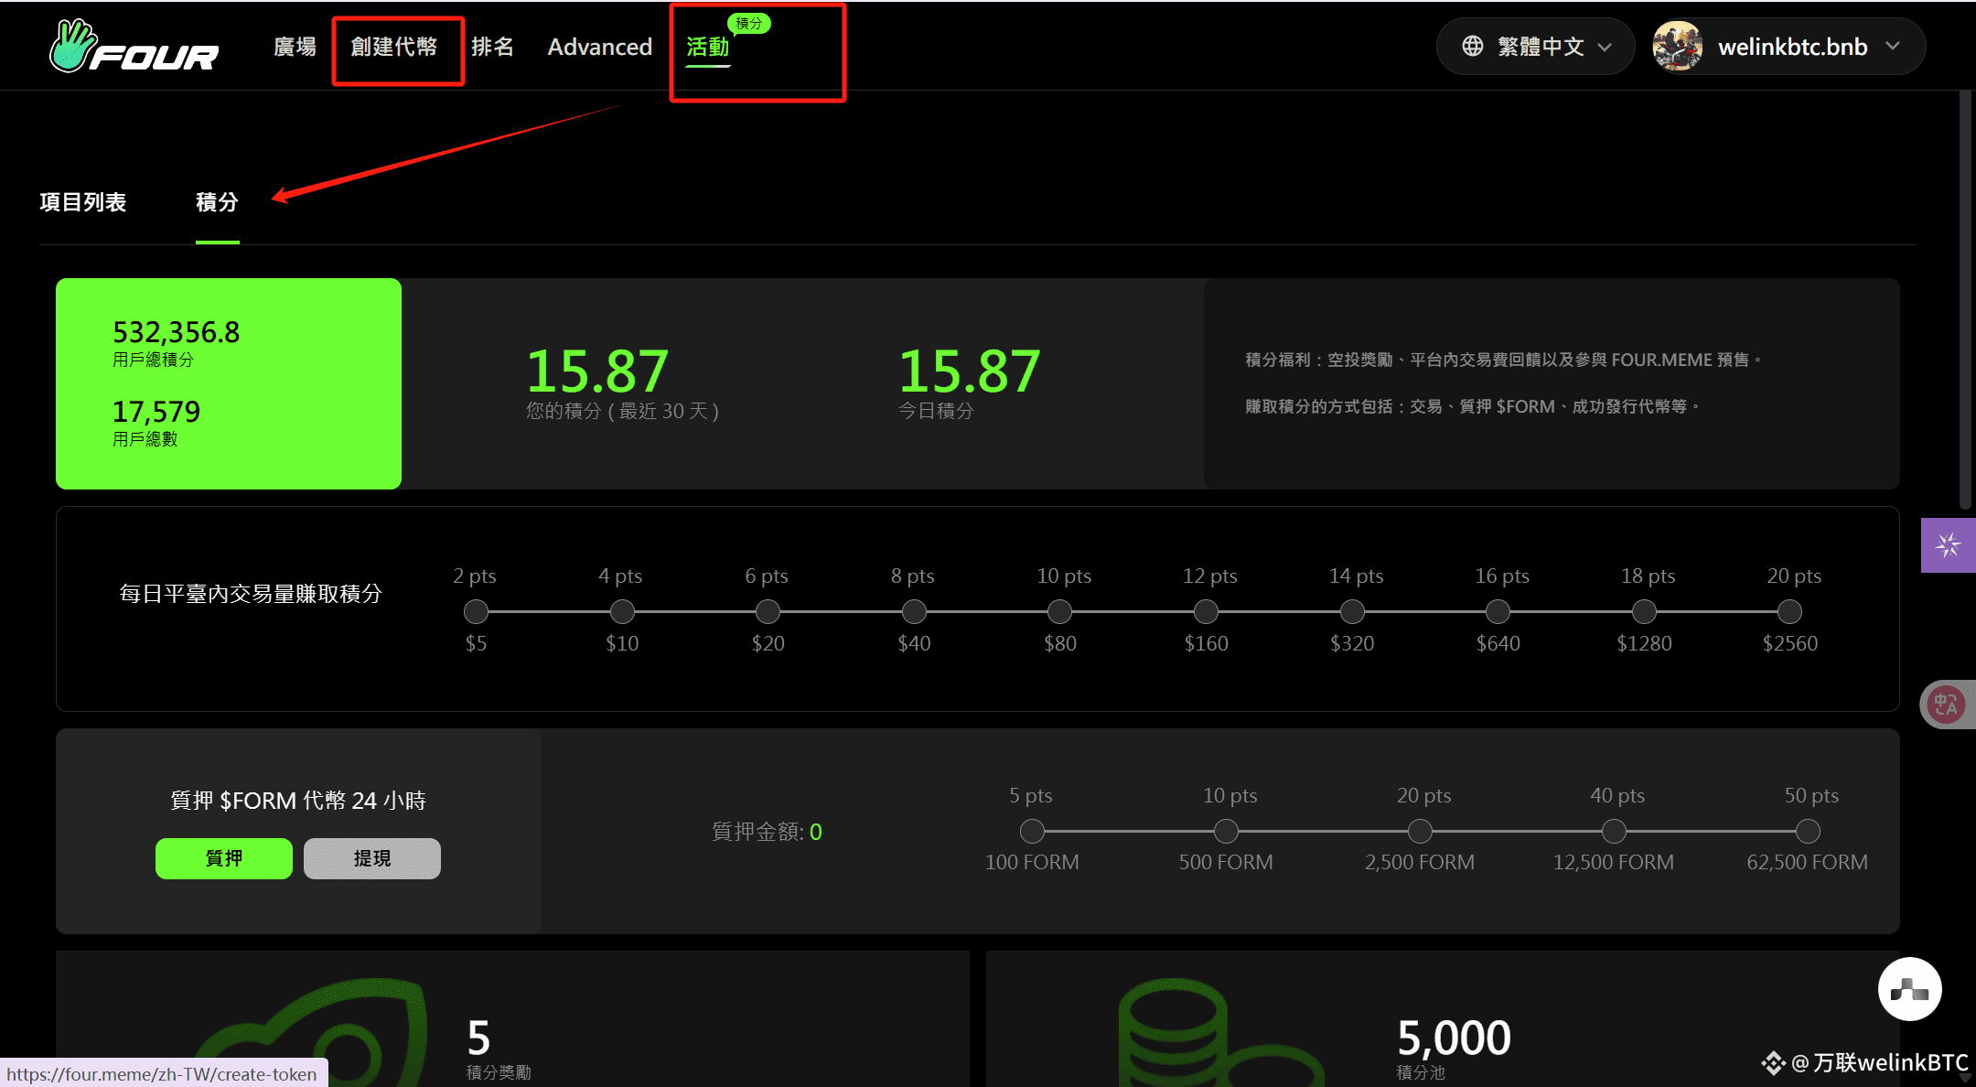Click the 2,500 FORM staking slider node
This screenshot has width=1976, height=1087.
click(1419, 831)
